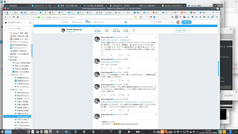This screenshot has width=238, height=134.
Task: Switch to double commander tab in Chrome
Action: click(x=173, y=6)
